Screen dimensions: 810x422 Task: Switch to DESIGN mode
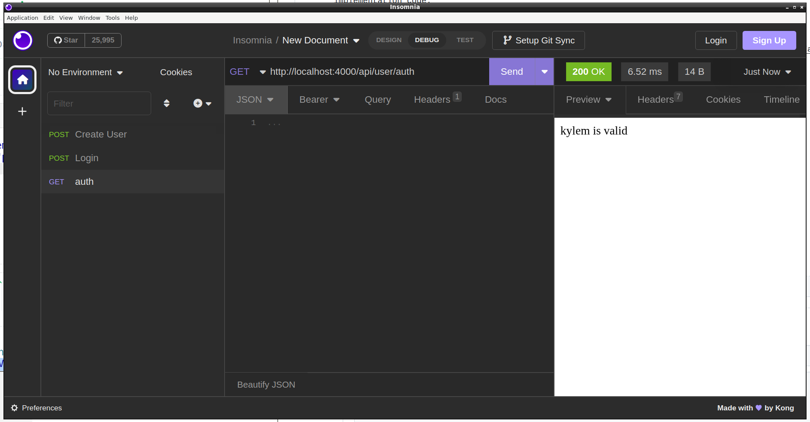click(389, 40)
